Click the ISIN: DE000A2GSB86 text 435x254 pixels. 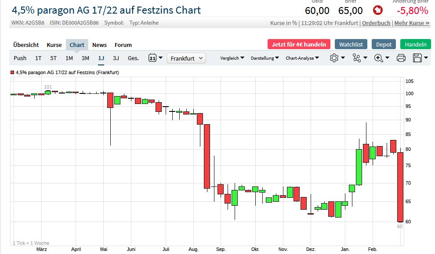pyautogui.click(x=74, y=23)
